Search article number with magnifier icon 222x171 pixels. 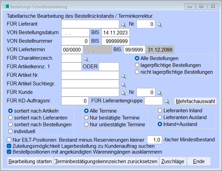[124, 76]
